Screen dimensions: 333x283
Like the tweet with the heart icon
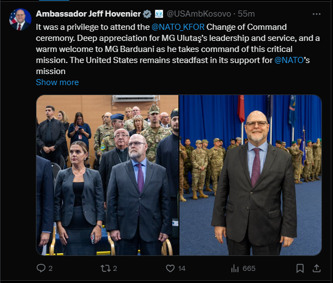coord(170,268)
